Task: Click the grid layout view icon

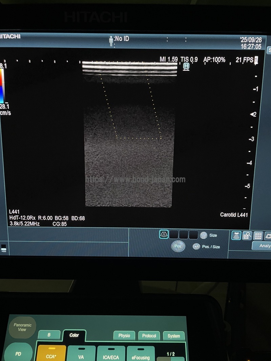Action: click(258, 235)
